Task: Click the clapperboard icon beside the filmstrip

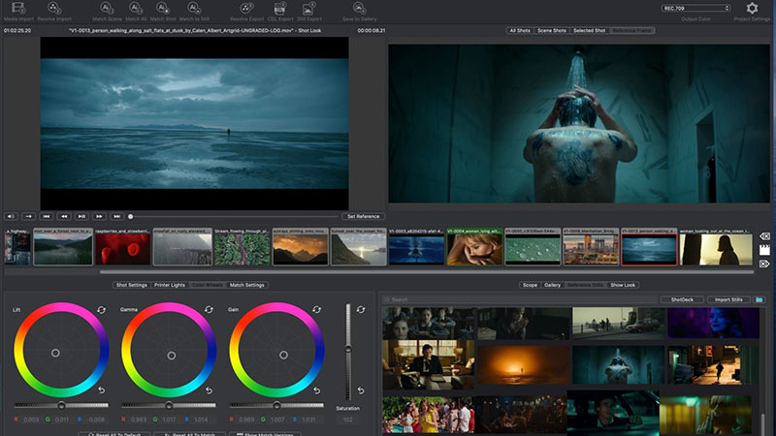Action: pos(764,249)
